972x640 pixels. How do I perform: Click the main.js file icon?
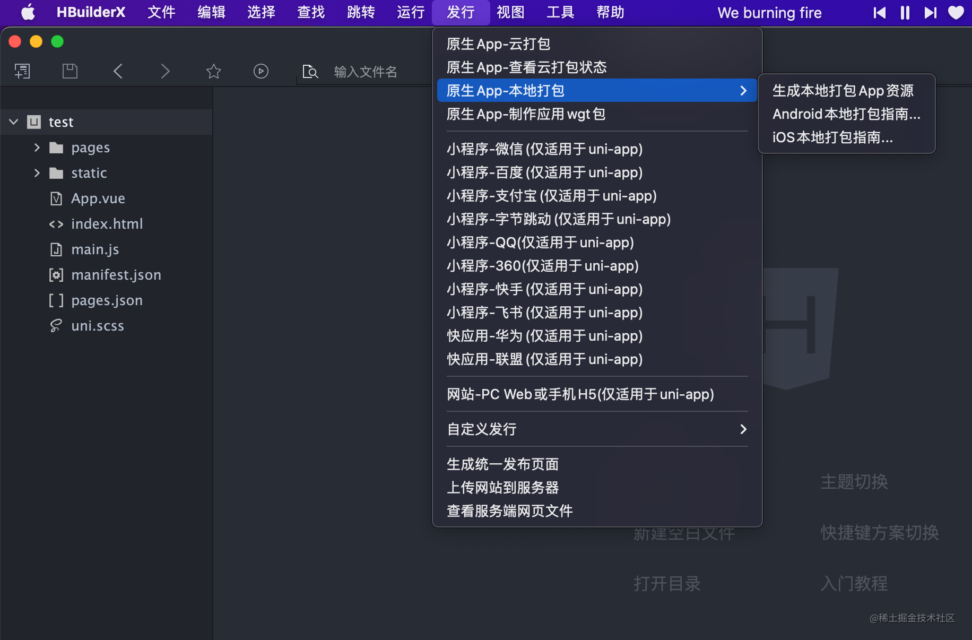coord(56,249)
